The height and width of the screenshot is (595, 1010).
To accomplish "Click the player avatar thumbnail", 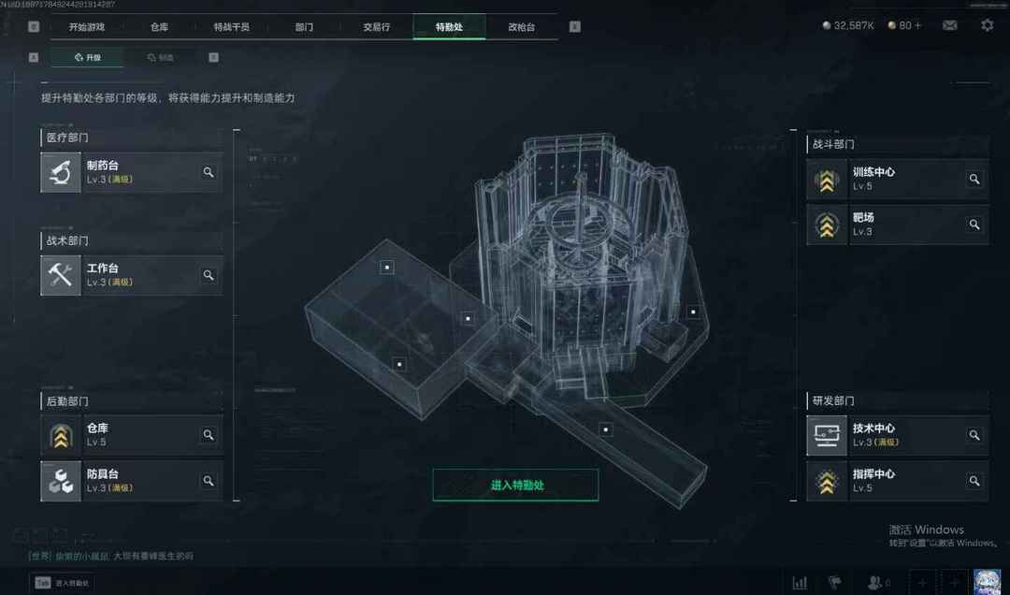I will pyautogui.click(x=987, y=582).
